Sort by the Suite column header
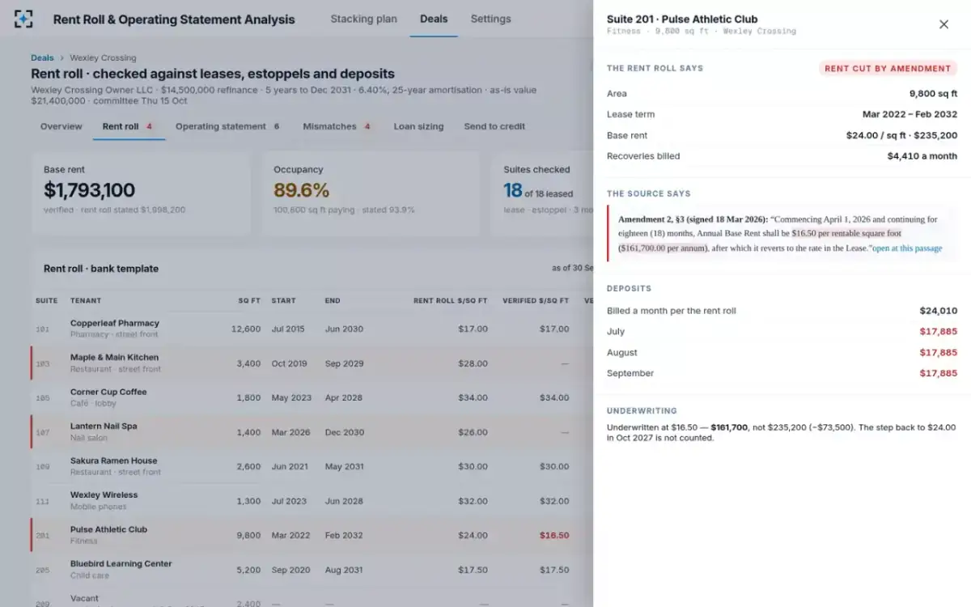Viewport: 971px width, 607px height. tap(47, 300)
